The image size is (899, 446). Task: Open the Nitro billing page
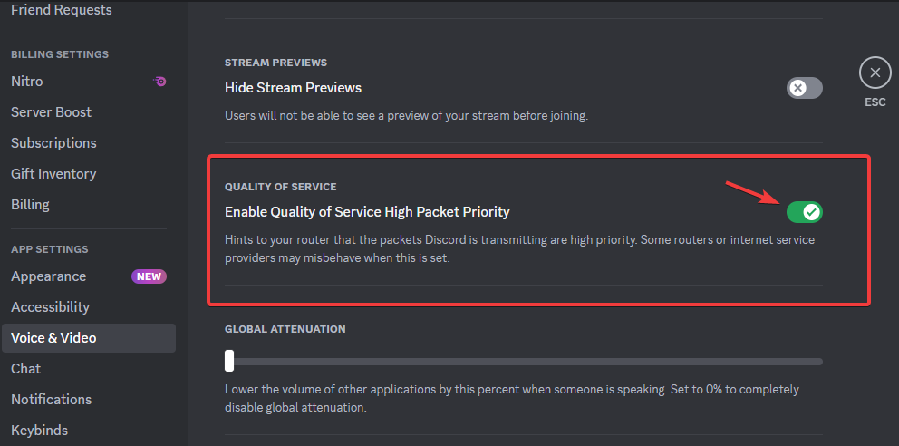tap(27, 82)
